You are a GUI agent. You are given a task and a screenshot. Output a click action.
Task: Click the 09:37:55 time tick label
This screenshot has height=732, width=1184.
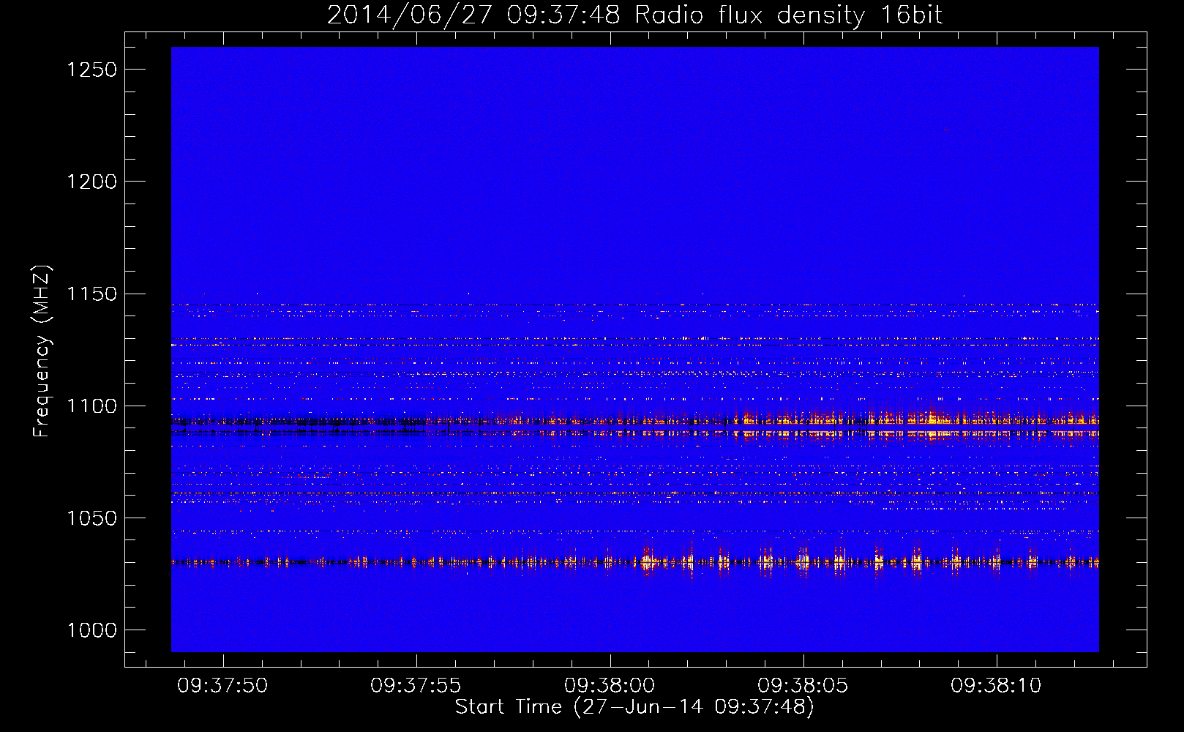(416, 686)
